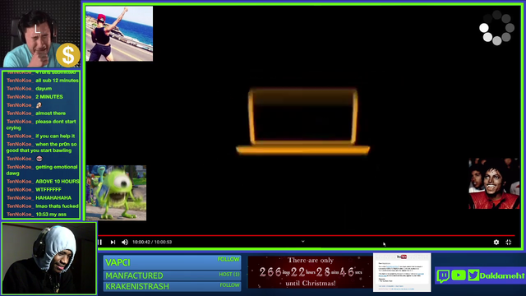The height and width of the screenshot is (296, 526).
Task: Click the 10:00:42 / 10:00:53 time display
Action: (152, 242)
